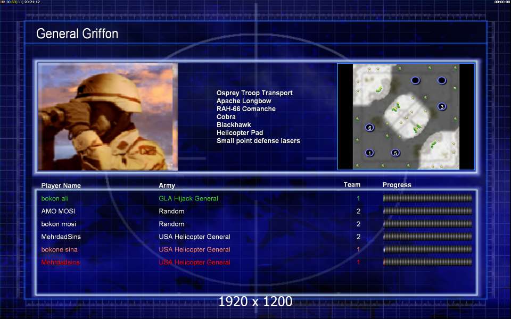Click team number 2 for bokon mosi

[358, 224]
